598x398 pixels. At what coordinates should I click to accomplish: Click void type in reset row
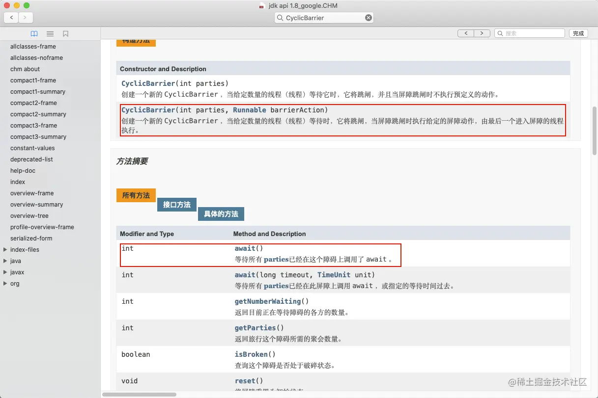tap(130, 381)
